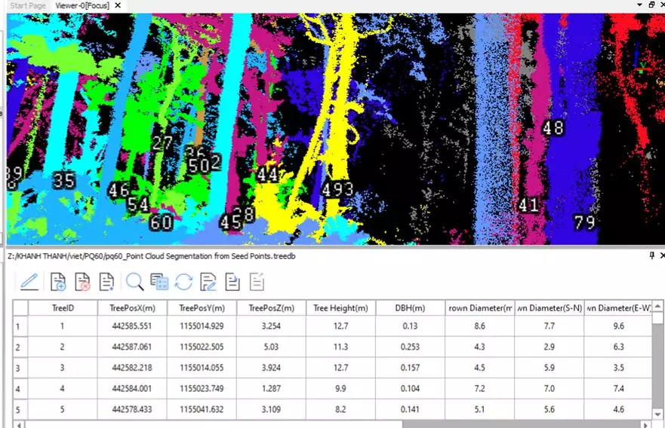Click the table calculator icon
The image size is (665, 428).
(x=159, y=282)
